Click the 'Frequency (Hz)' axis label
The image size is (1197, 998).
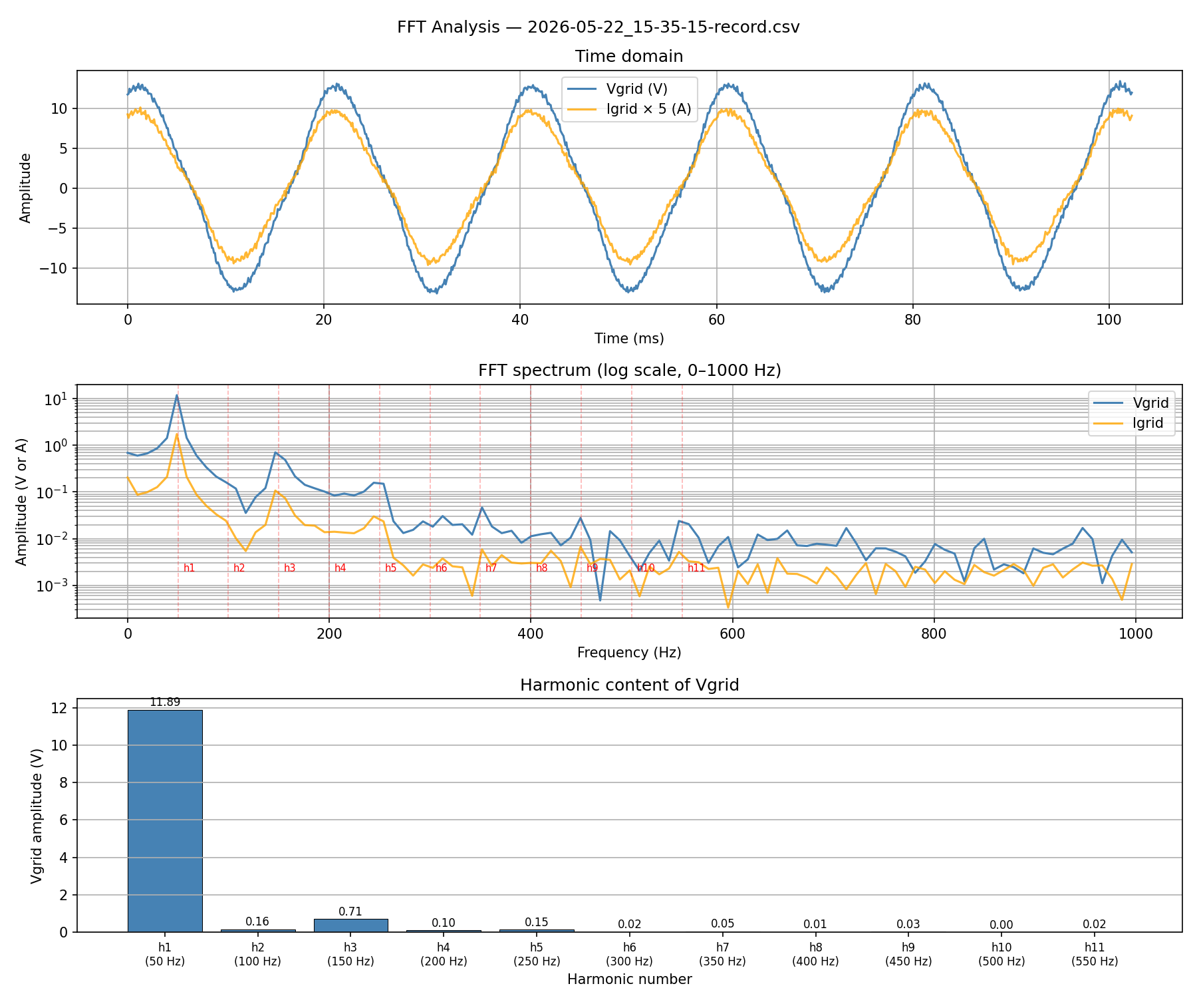pos(629,653)
